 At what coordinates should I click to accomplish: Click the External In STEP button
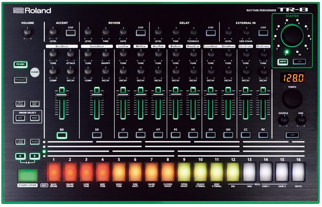tap(263, 33)
